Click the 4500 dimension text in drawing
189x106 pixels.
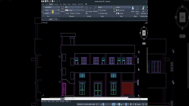pos(138,82)
